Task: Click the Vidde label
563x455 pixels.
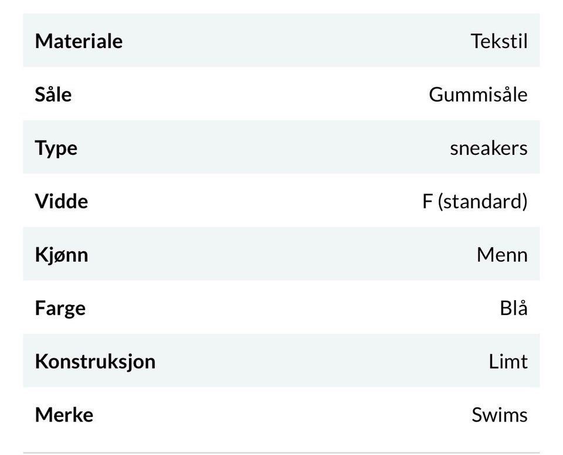Action: (62, 201)
